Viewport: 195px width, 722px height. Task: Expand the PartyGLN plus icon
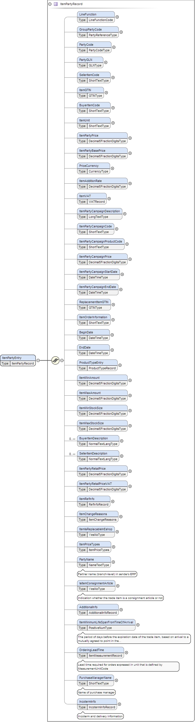click(x=106, y=62)
